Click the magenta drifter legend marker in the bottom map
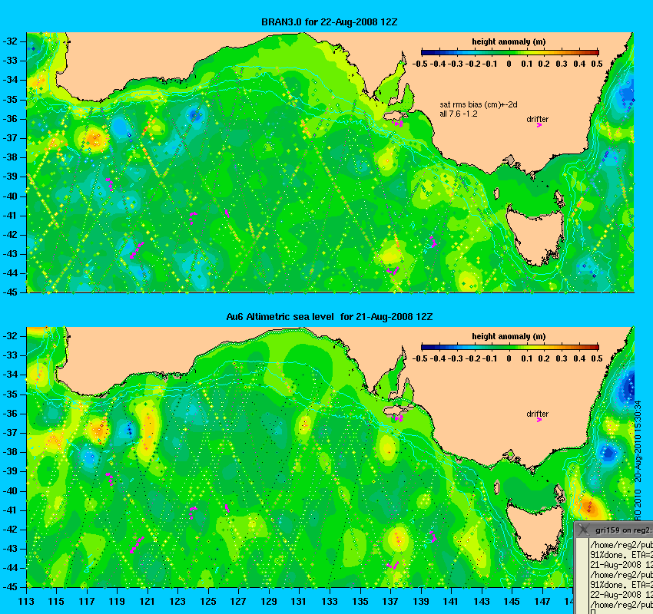The image size is (653, 614). coord(539,420)
